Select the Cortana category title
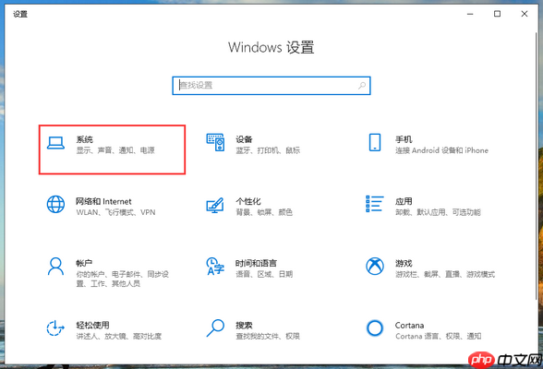The height and width of the screenshot is (369, 543). coord(409,325)
